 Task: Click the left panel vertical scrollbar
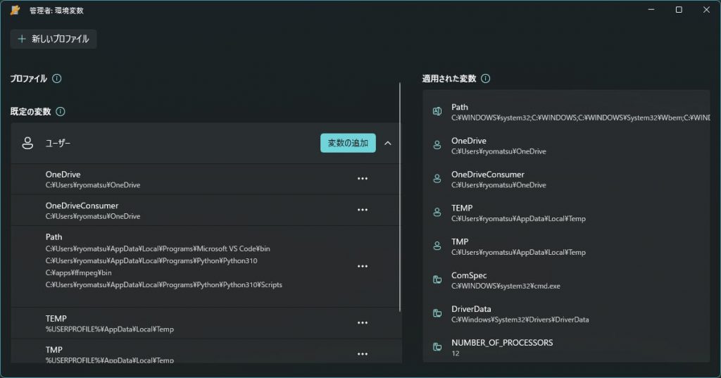click(x=400, y=197)
